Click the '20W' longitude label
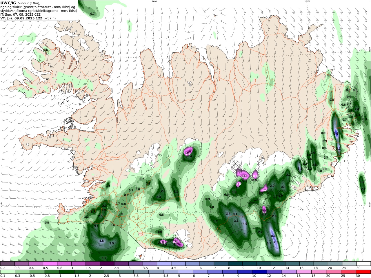371x278 pixels. coord(154,1)
